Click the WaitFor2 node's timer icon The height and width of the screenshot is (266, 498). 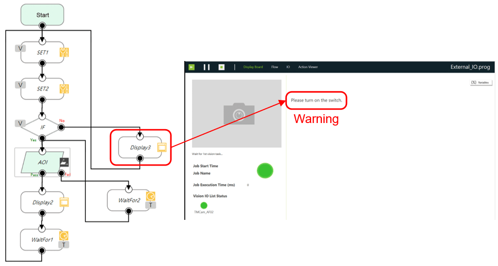(x=150, y=196)
